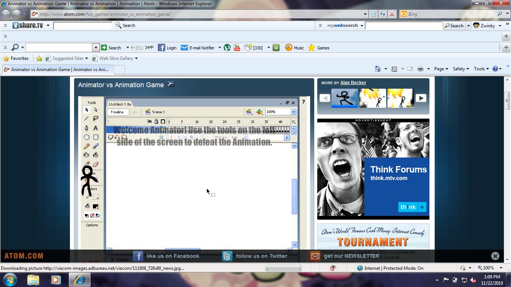511x287 pixels.
Task: Select the Paint Bucket tool
Action: (96, 155)
